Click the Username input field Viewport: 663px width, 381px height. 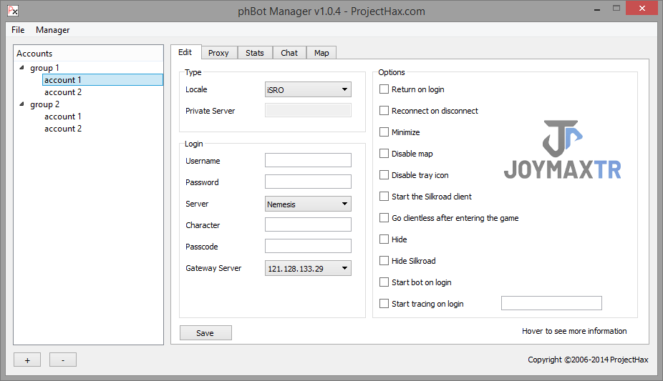pos(309,160)
